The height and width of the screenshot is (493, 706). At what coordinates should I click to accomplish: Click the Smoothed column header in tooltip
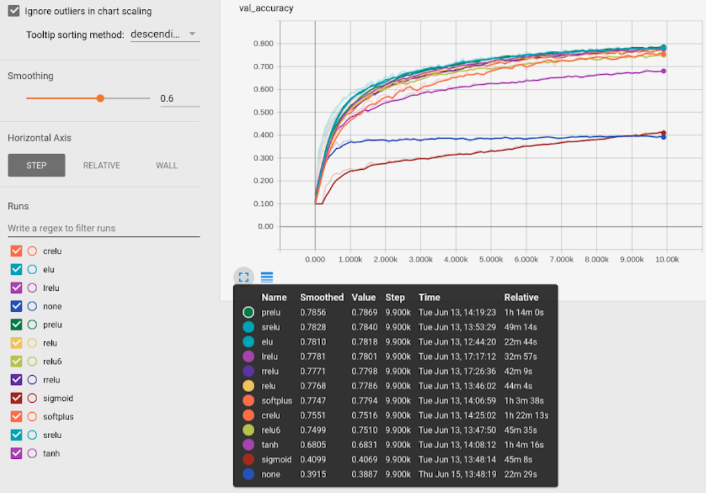click(x=322, y=297)
